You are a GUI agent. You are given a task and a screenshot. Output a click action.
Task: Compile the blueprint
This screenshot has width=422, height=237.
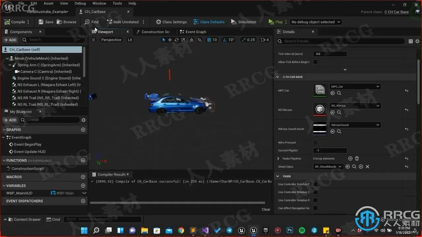click(x=15, y=22)
